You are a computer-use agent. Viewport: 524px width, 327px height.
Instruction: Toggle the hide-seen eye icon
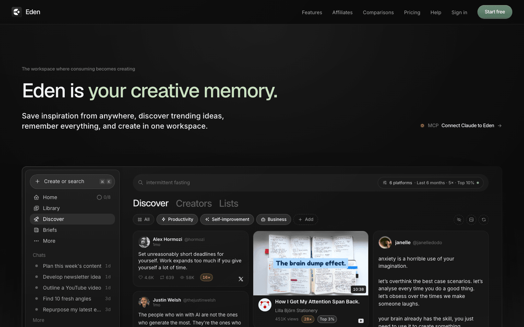pos(459,220)
